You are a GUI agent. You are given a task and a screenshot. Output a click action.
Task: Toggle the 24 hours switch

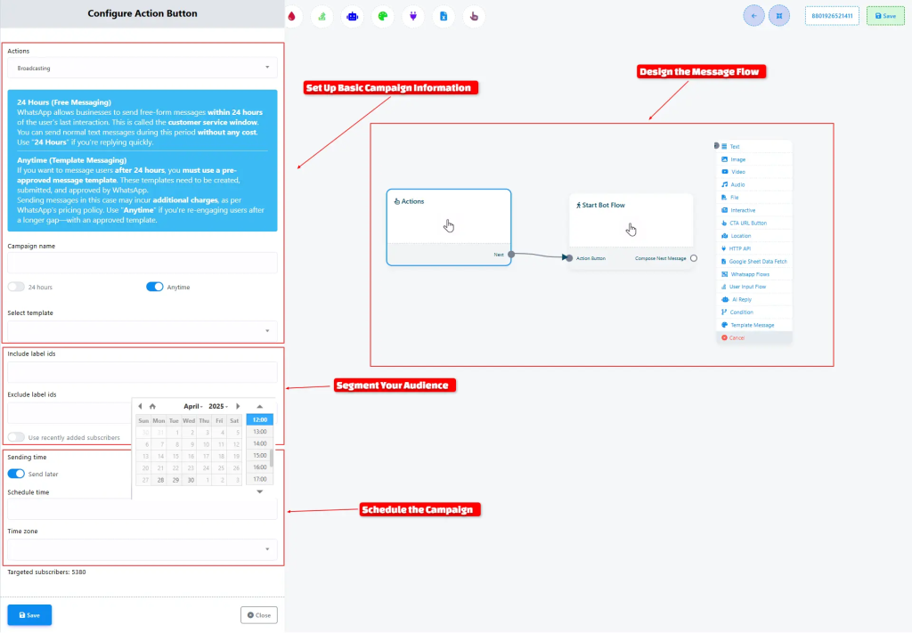point(16,287)
